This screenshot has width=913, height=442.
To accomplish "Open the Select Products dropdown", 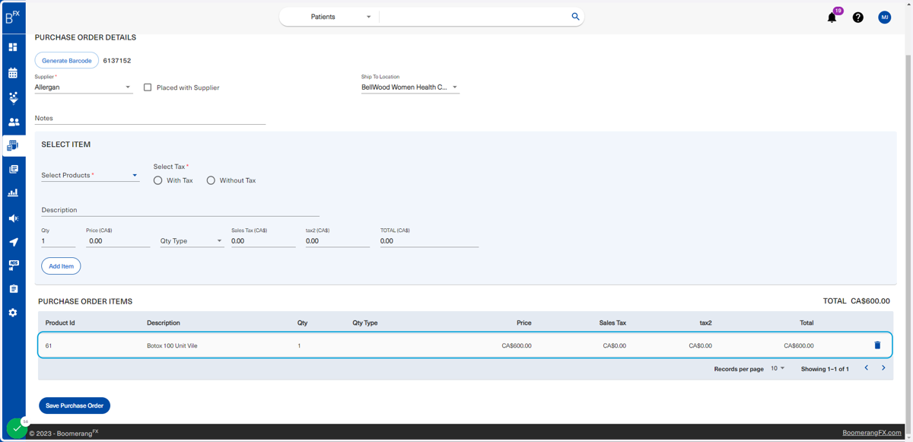I will 90,176.
